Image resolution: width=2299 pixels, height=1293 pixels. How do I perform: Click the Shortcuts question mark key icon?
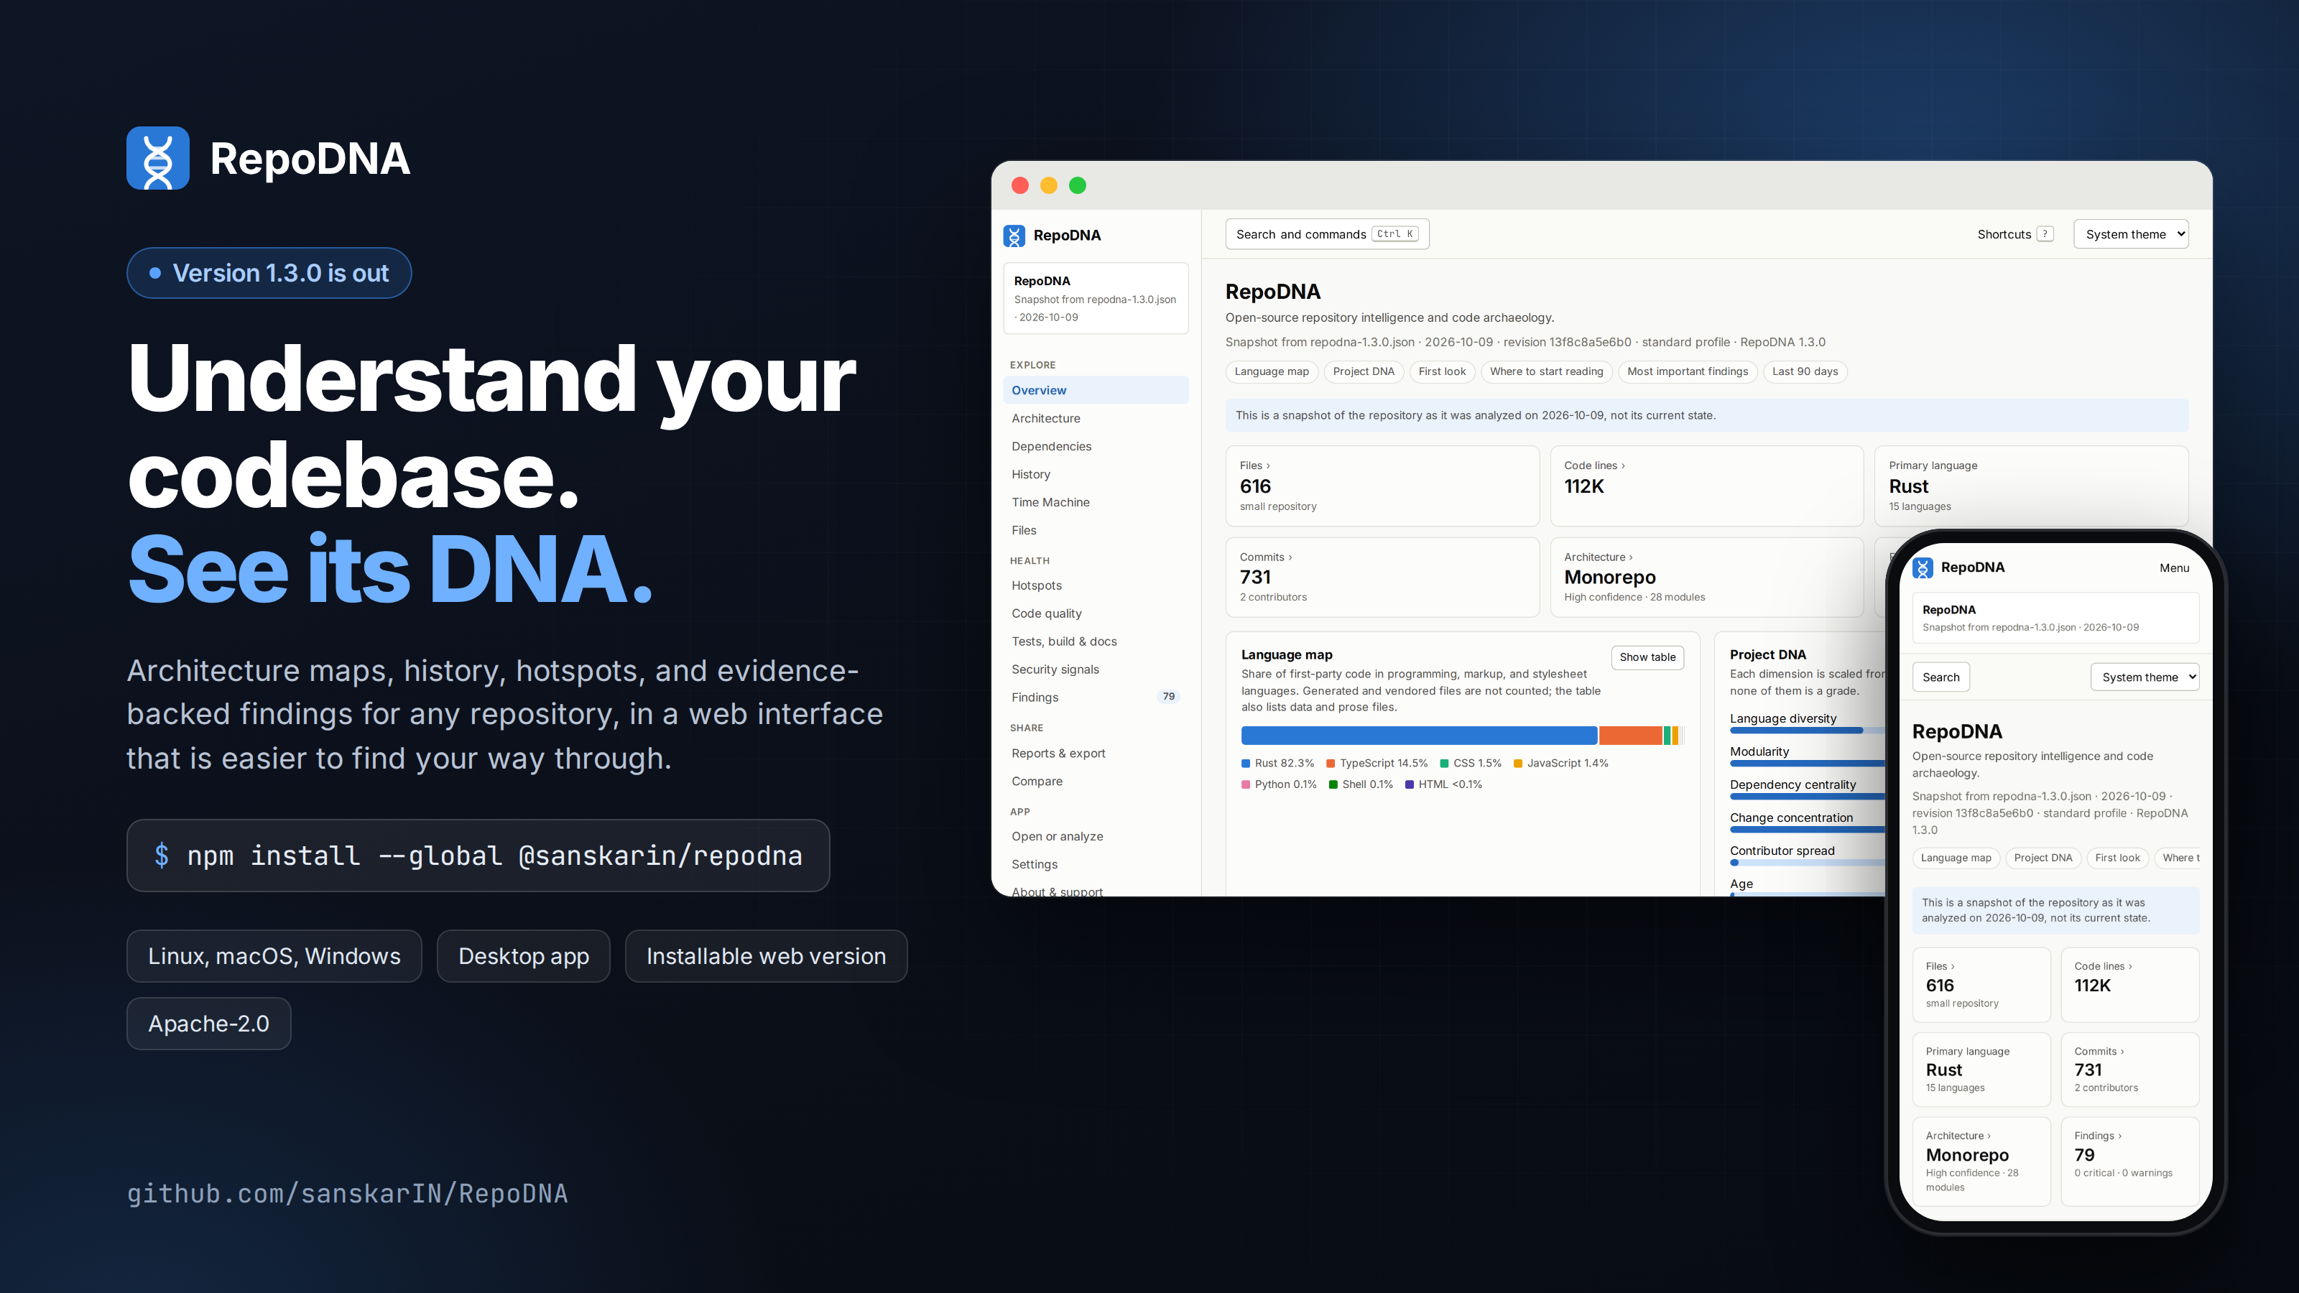(x=2045, y=235)
